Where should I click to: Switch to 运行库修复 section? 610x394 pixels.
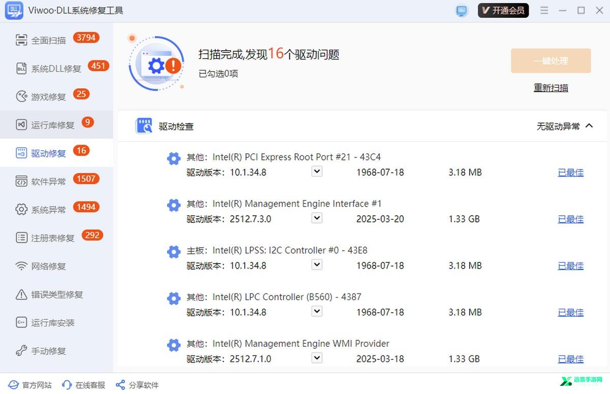point(56,124)
